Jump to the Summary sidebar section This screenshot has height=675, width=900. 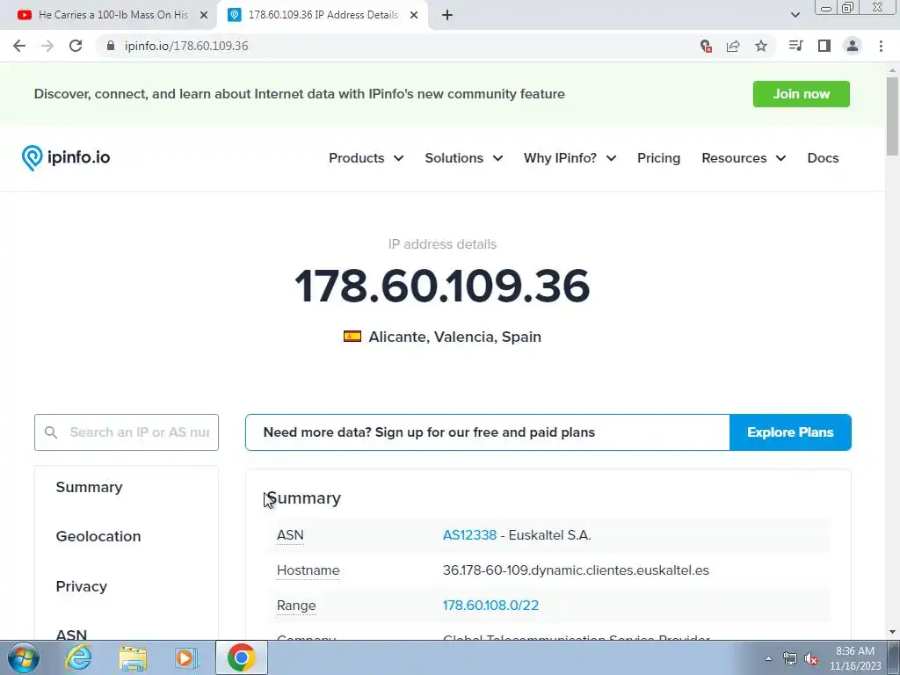pos(89,487)
